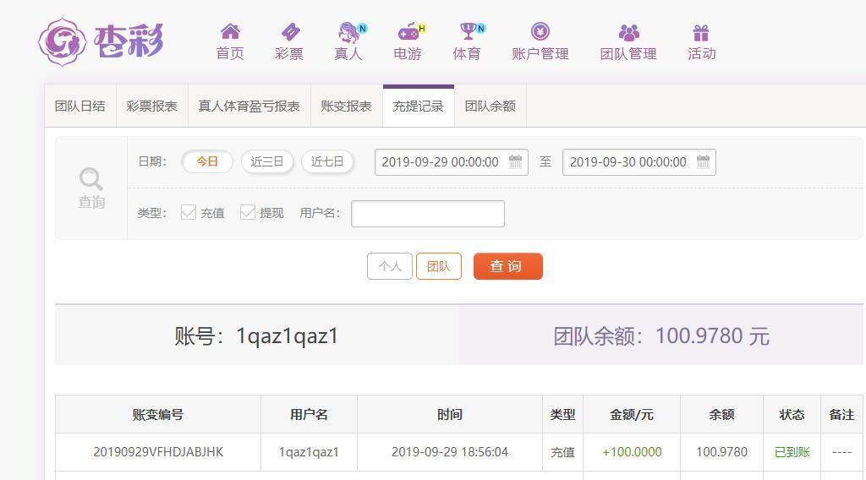This screenshot has width=866, height=480.
Task: Click the 充值 type cell in table
Action: tap(562, 452)
